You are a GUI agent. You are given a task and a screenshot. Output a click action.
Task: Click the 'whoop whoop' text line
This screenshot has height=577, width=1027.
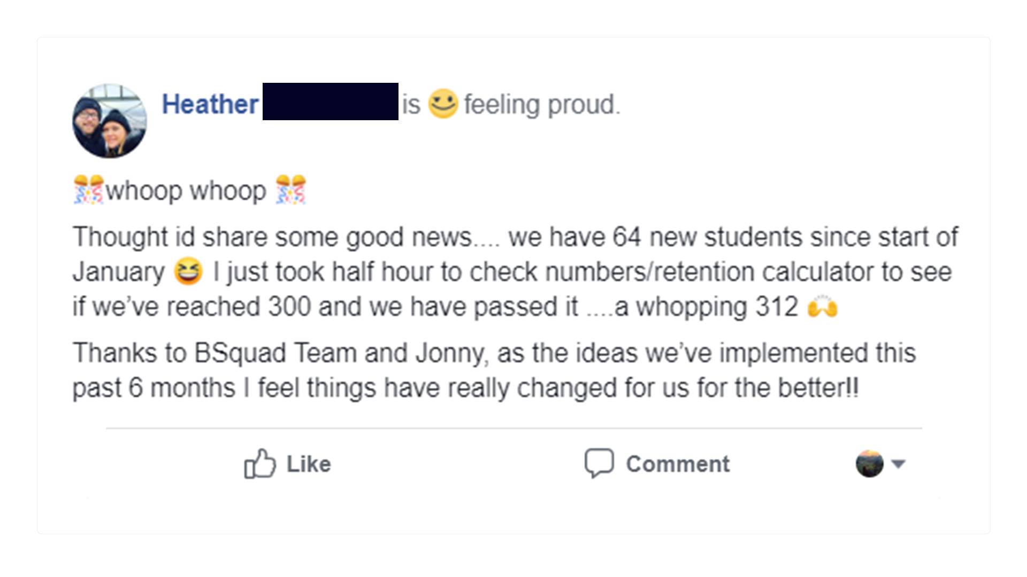[186, 190]
